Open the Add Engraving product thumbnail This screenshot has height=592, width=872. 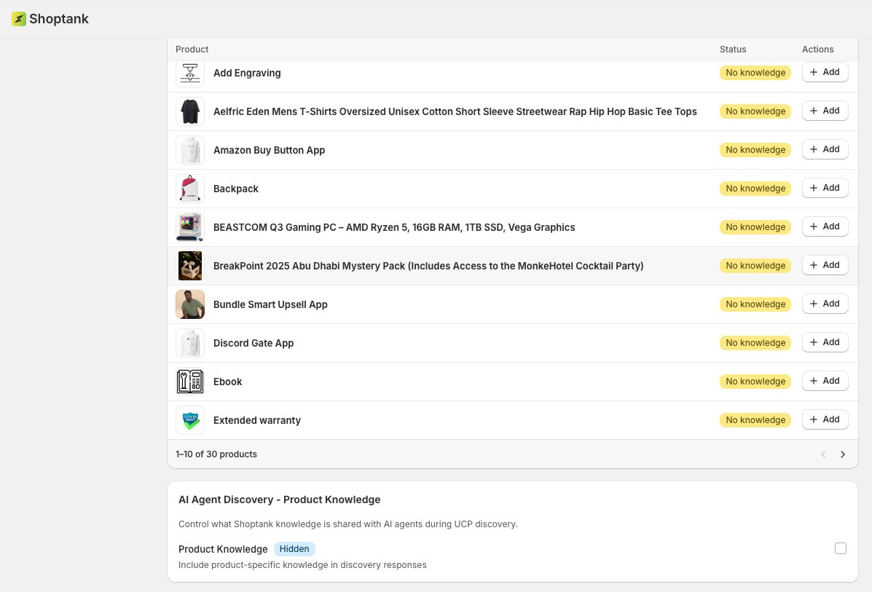tap(190, 73)
